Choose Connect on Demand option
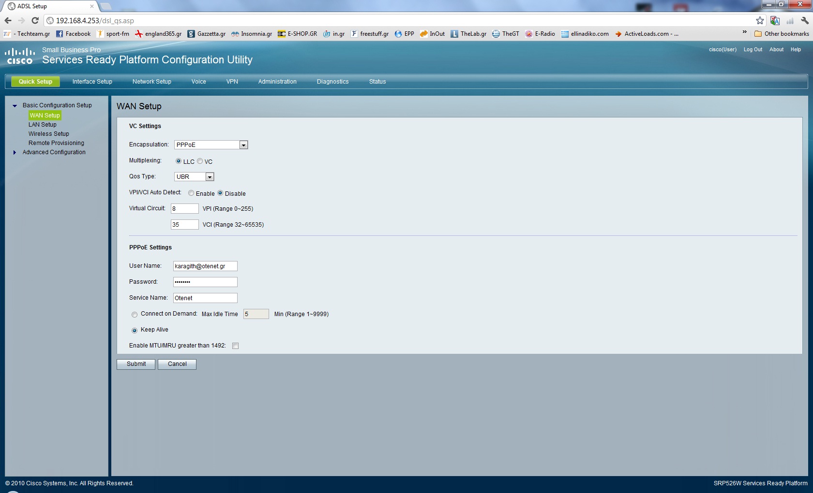This screenshot has height=493, width=813. (135, 315)
